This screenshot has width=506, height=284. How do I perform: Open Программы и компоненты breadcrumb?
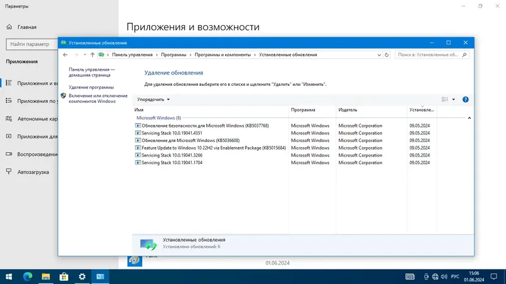tap(223, 55)
